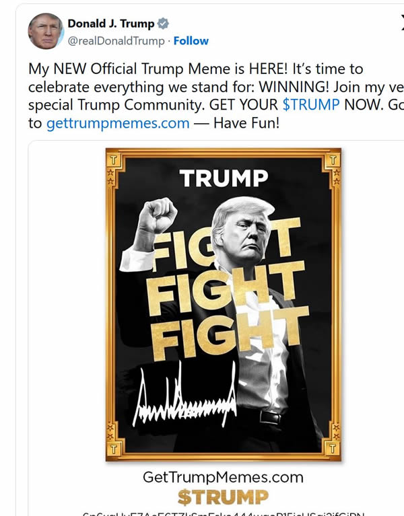Click the blue verified badge
This screenshot has width=404, height=516.
pyautogui.click(x=163, y=25)
